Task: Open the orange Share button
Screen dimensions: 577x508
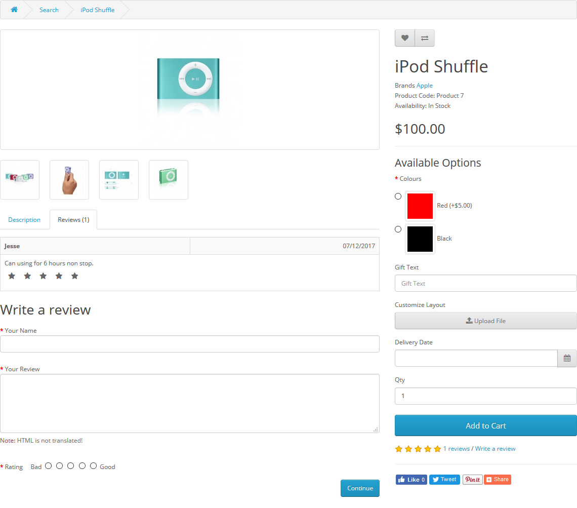Action: [x=498, y=479]
